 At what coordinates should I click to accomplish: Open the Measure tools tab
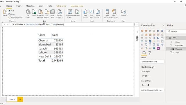tap(77, 6)
